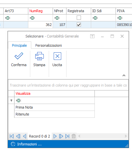Move to next record arrow
This screenshot has height=153, width=132.
click(x=55, y=136)
